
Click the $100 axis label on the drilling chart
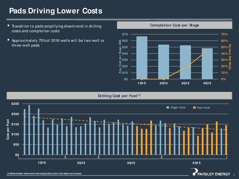click(x=15, y=135)
